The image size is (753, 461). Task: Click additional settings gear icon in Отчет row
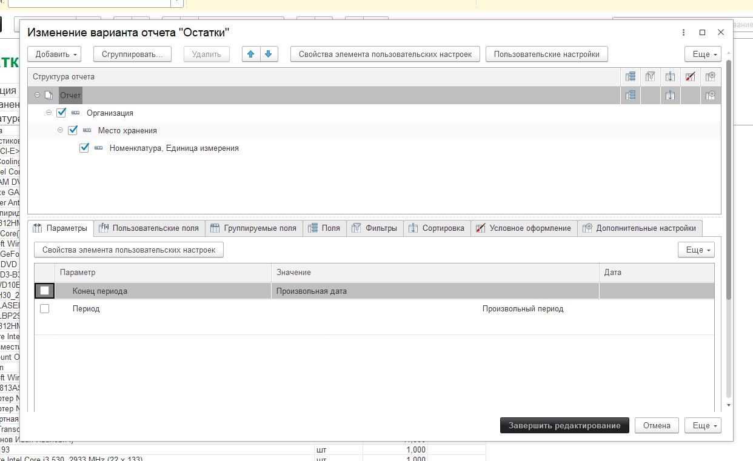(711, 95)
